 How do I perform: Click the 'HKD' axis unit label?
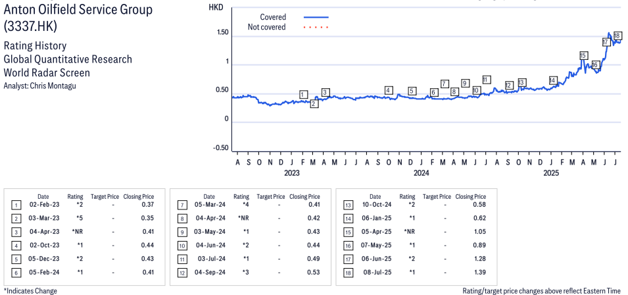point(216,7)
